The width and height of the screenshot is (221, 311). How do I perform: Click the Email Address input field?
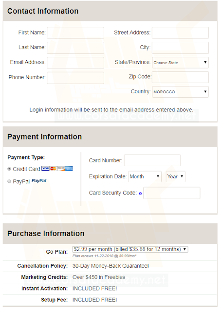click(x=75, y=63)
